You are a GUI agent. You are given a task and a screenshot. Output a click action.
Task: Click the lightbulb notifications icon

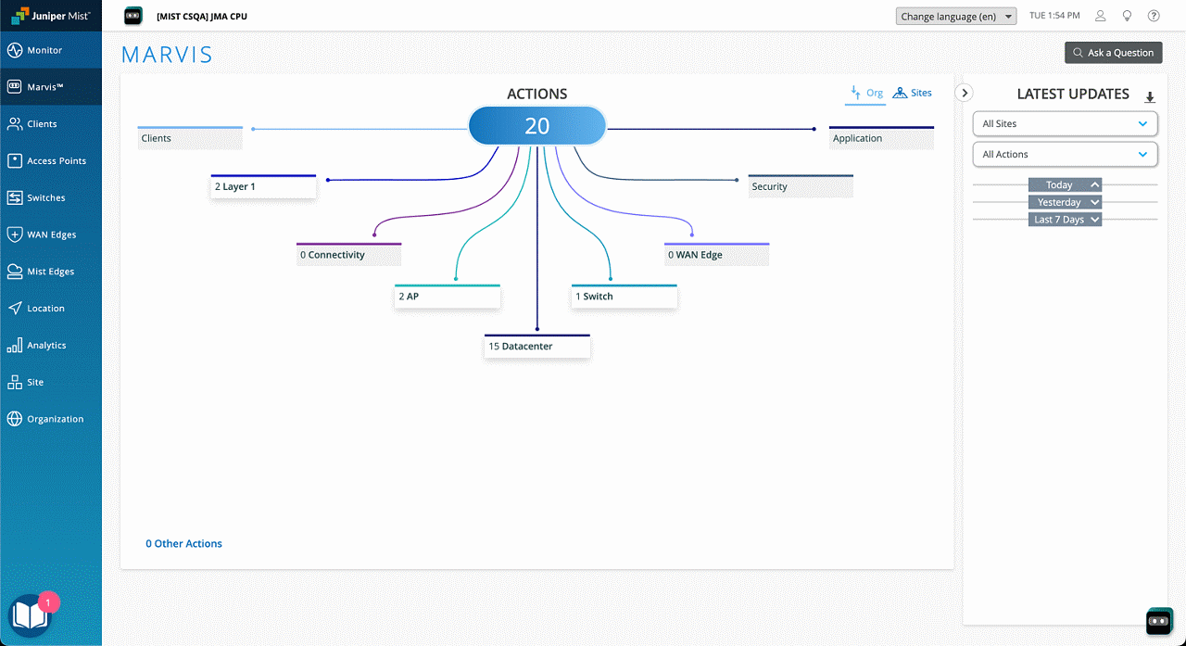(x=1127, y=15)
